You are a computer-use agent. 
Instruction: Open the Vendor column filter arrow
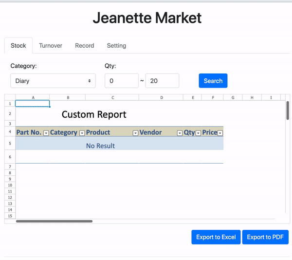[x=180, y=133]
